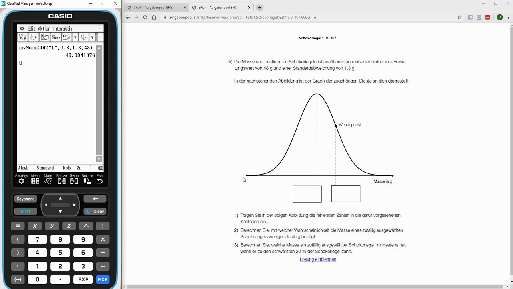The image size is (513, 289).
Task: Click the Simp simplify toolbar button
Action: tap(56, 37)
